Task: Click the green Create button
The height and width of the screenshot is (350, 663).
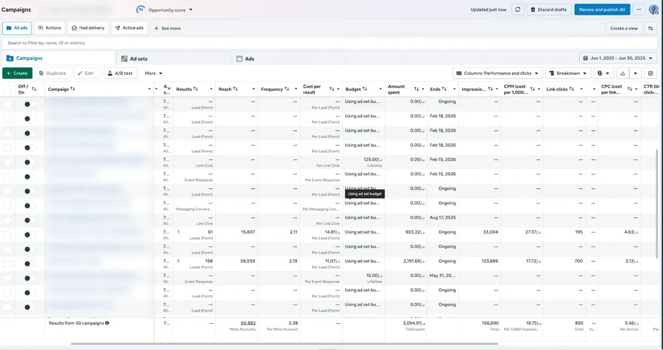Action: pos(17,73)
